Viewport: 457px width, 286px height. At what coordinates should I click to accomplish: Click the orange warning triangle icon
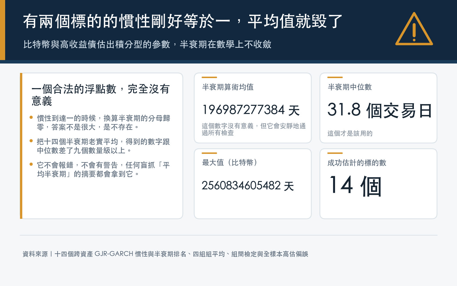click(414, 29)
